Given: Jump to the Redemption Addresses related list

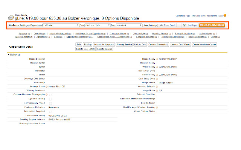Looking at the screenshot, I should pyautogui.click(x=172, y=37).
